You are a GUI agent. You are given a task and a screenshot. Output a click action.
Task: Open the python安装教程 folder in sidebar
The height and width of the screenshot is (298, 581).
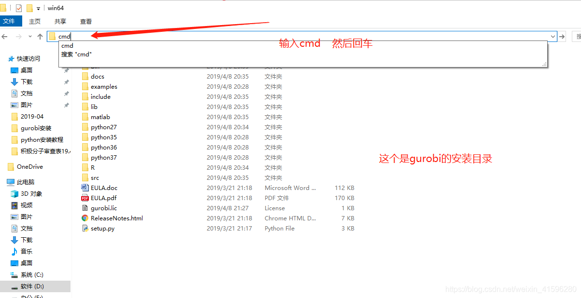pos(42,140)
